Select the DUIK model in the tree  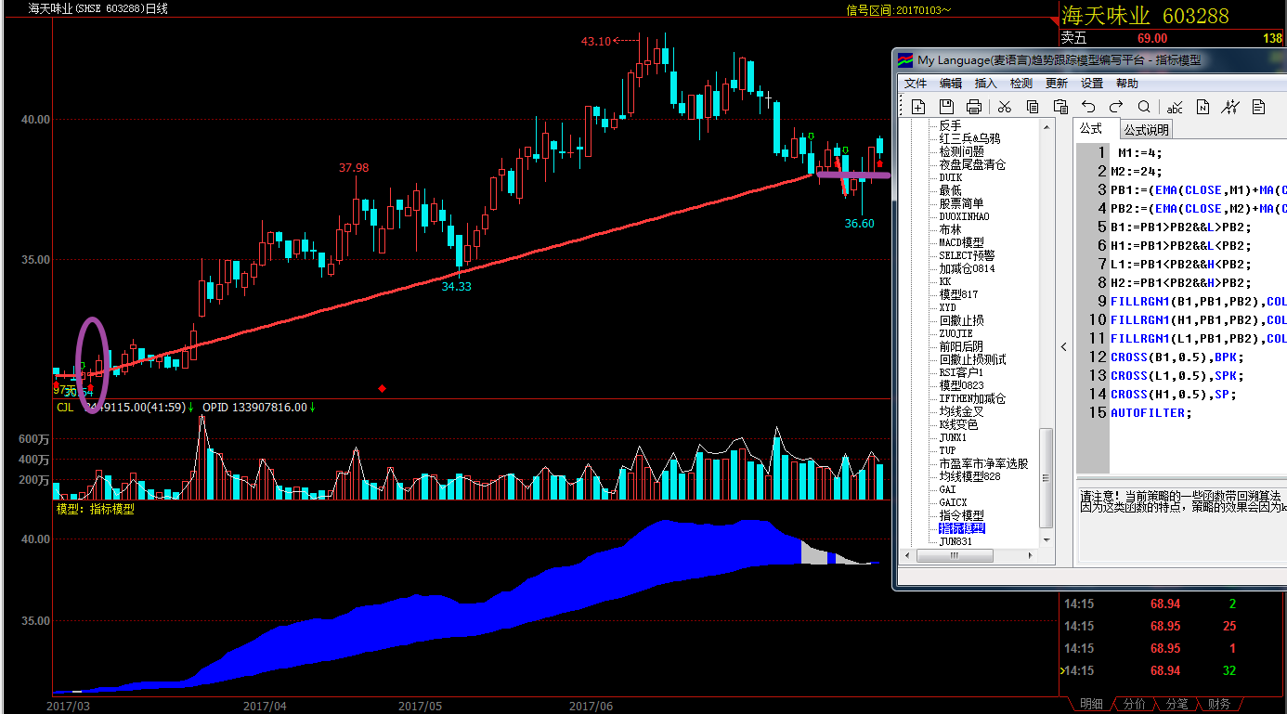click(950, 177)
